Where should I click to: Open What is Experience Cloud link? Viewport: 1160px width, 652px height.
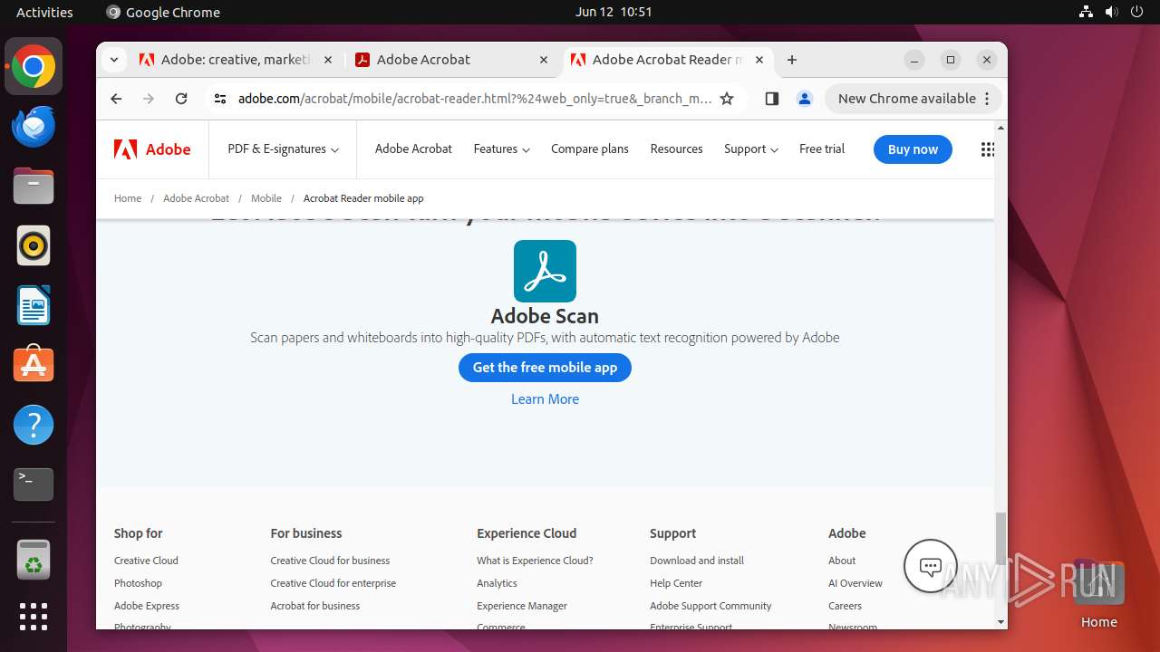pos(535,561)
